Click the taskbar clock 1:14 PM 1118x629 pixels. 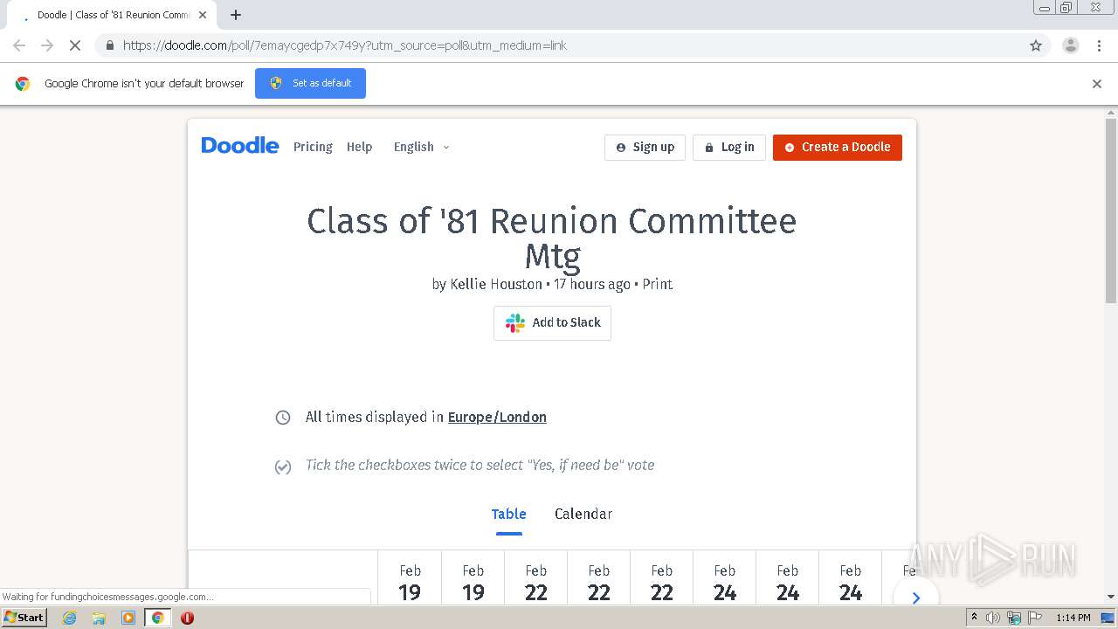point(1073,618)
